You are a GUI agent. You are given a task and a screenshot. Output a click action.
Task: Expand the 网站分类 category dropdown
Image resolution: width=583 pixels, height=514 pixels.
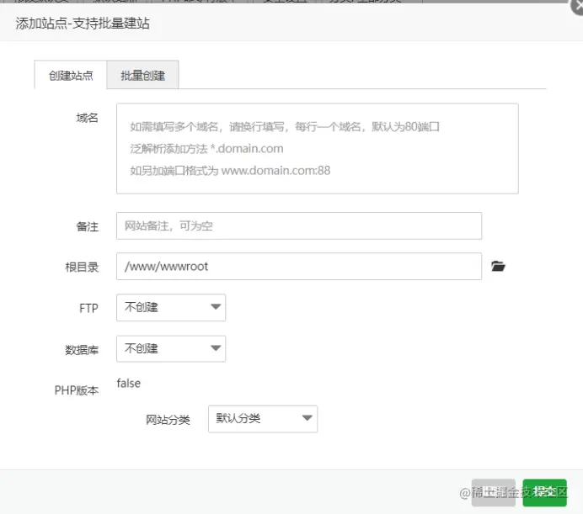[263, 419]
